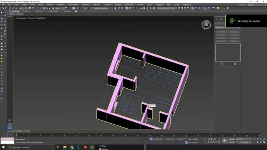Click the Key Filters button
267x150 pixels.
246,142
